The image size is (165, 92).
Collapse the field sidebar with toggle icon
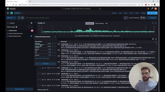(35, 22)
